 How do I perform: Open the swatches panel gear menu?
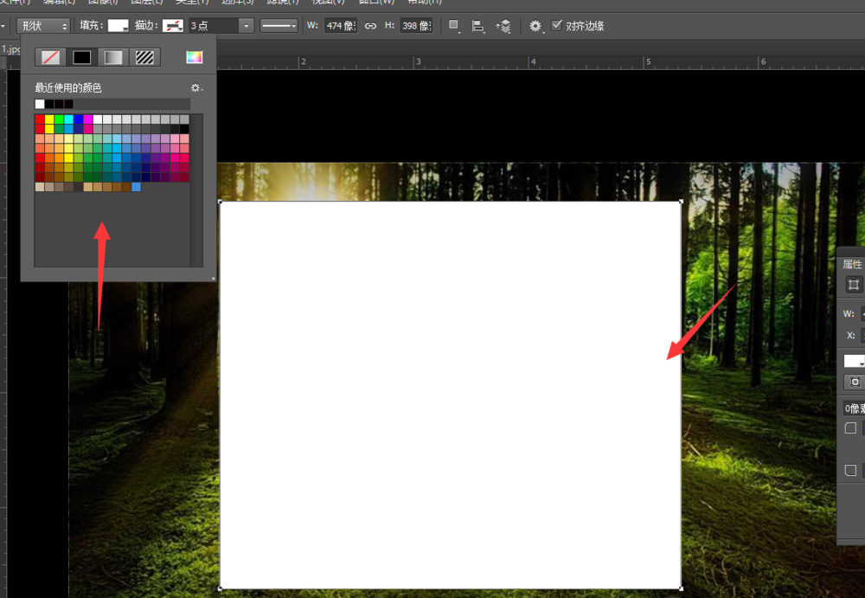coord(195,87)
